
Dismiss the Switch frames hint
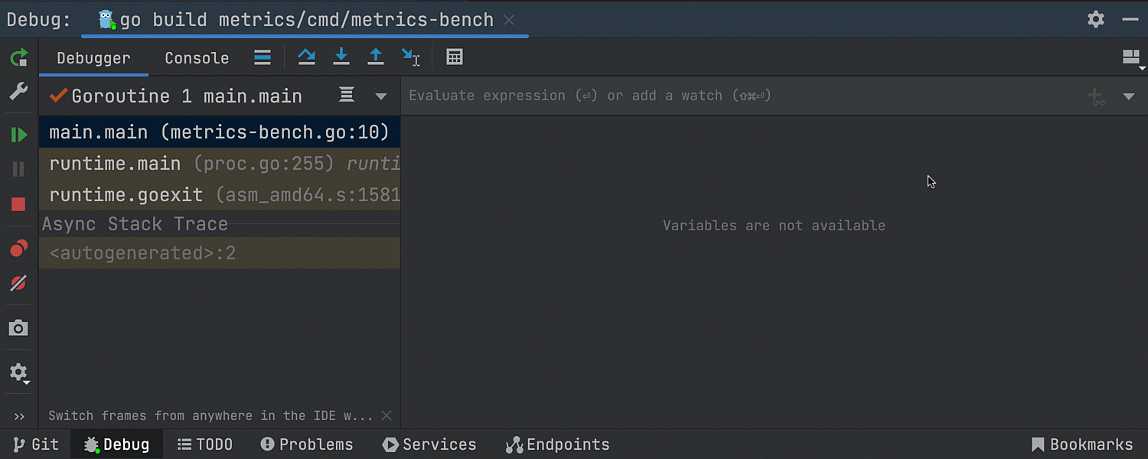tap(386, 415)
